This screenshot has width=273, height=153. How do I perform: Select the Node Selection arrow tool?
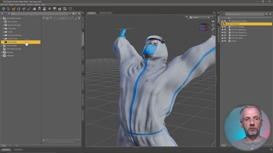(9, 8)
